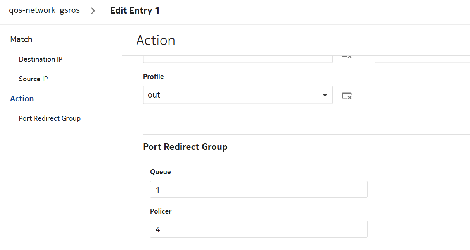470x250 pixels.
Task: Click the Port Redirect Group section heading
Action: [x=185, y=147]
